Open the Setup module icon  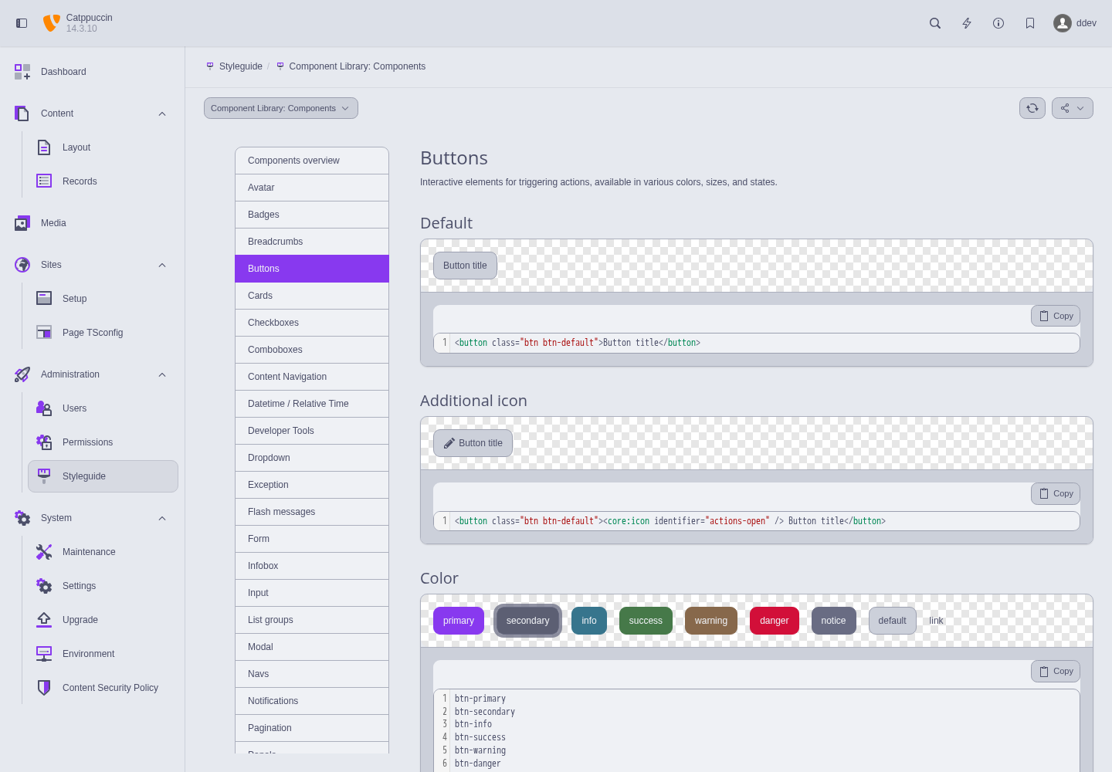(x=44, y=299)
